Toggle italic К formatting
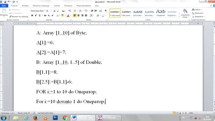The width and height of the screenshot is (215, 121). pyautogui.click(x=36, y=15)
